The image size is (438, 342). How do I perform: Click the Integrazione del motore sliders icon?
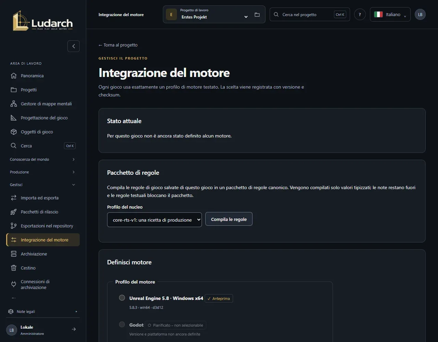[14, 240]
